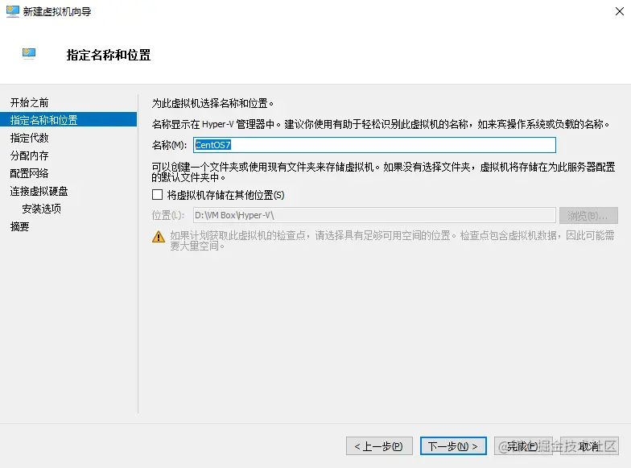Click the 位置 path field D:\VM Box\Hyper-V\
The height and width of the screenshot is (468, 631).
click(x=374, y=216)
